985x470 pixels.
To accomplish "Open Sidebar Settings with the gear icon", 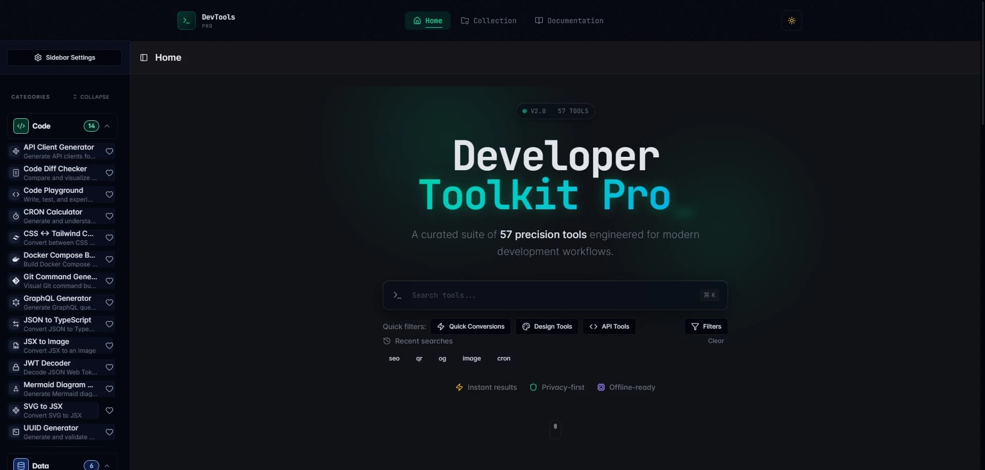I will coord(38,58).
